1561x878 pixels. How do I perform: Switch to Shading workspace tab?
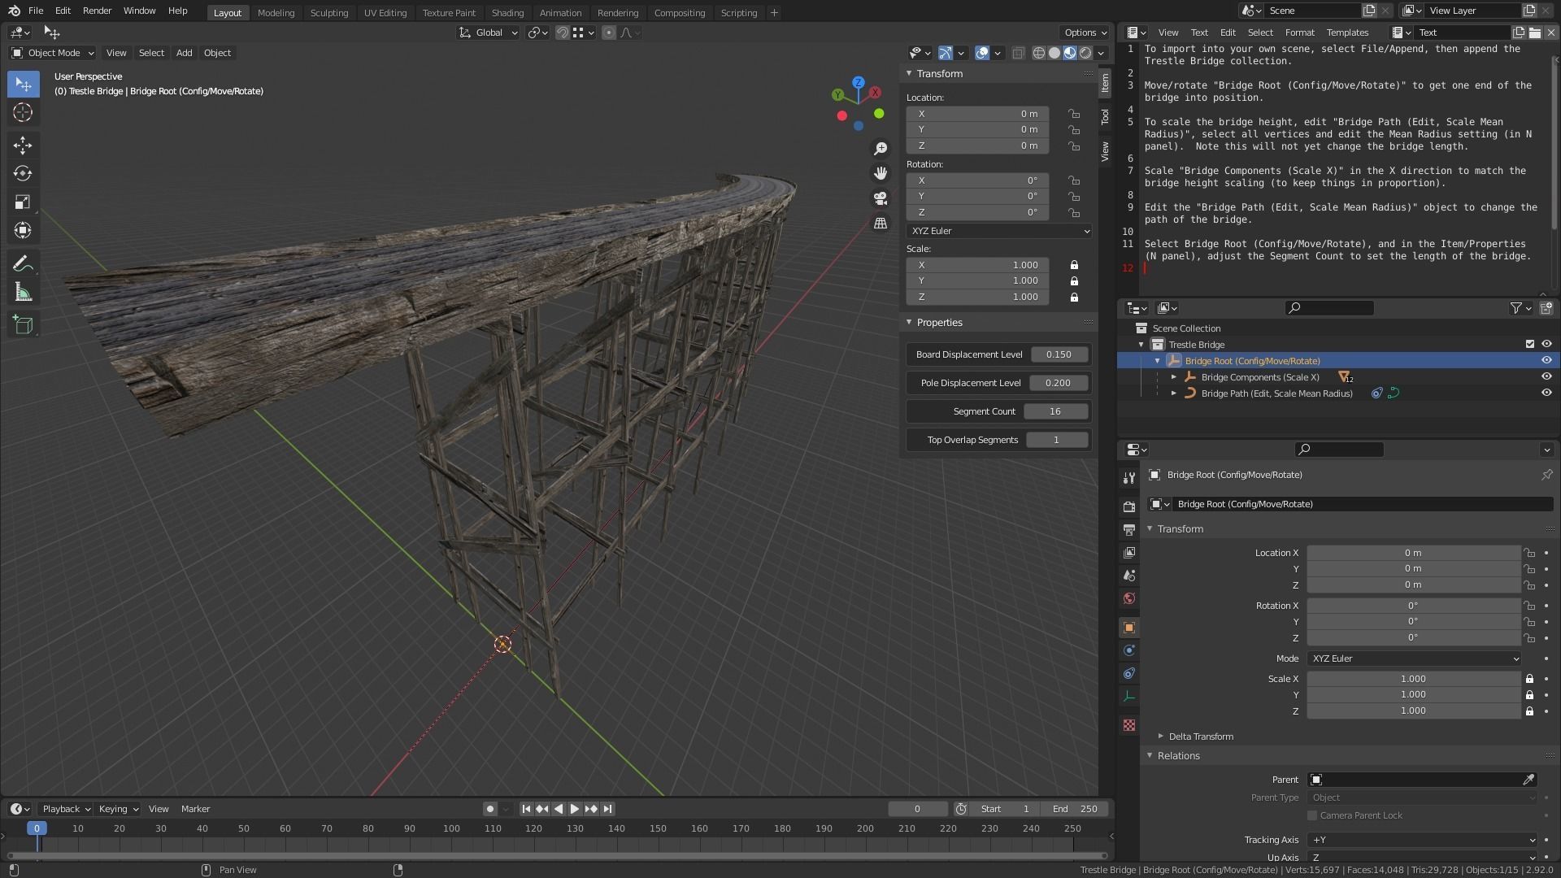pyautogui.click(x=507, y=12)
